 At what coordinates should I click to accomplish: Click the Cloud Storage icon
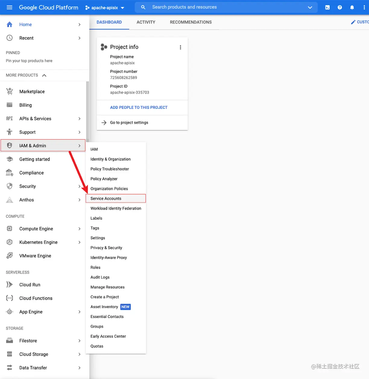[x=10, y=354]
